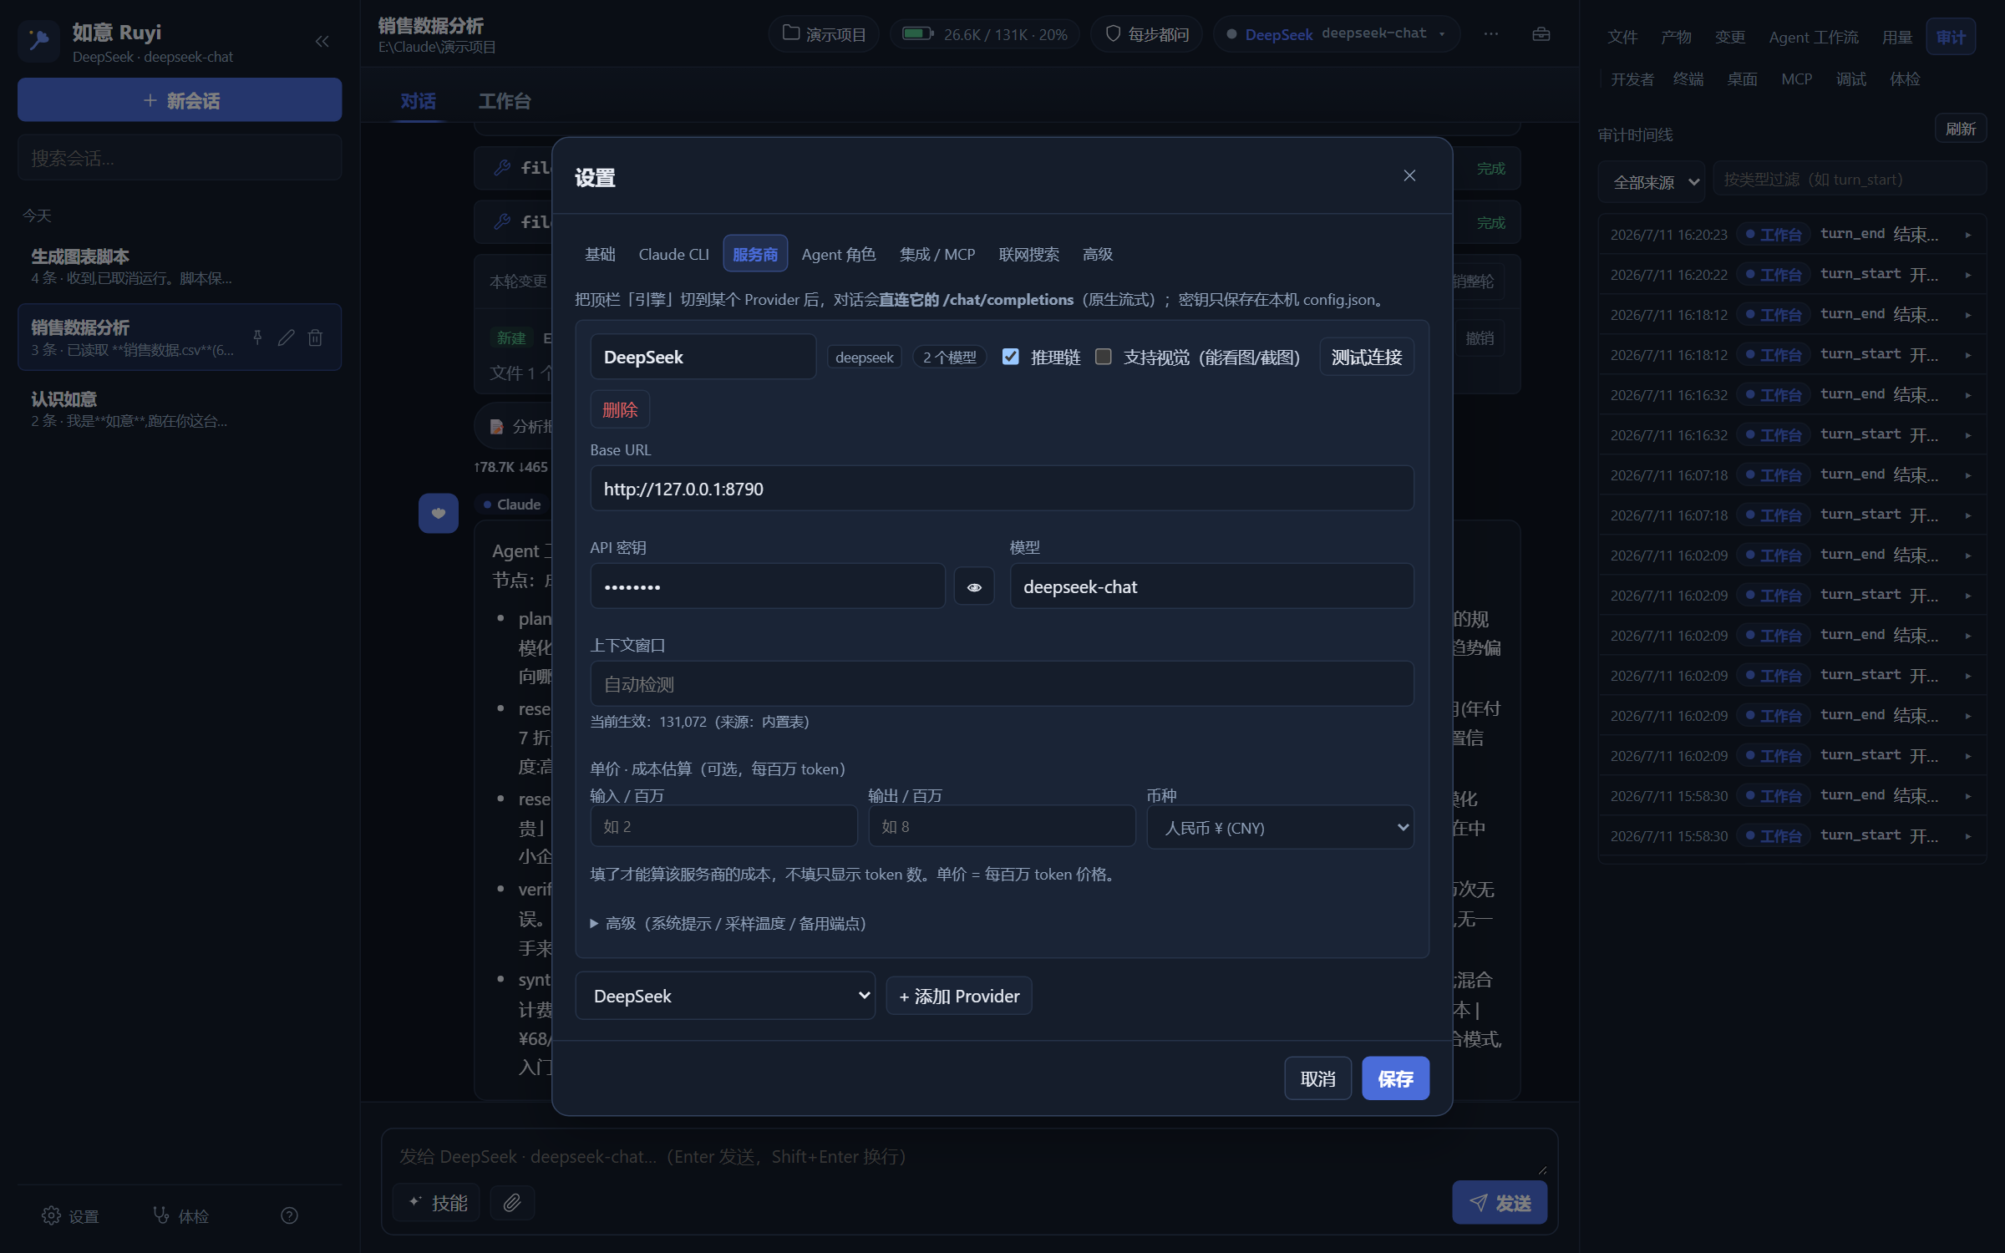Rename the 销售数据分析 conversation with pencil icon
2005x1253 pixels.
(286, 337)
